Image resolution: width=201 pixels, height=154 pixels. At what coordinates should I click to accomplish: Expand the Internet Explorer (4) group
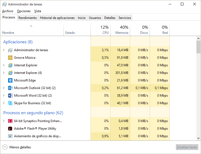pos(4,73)
